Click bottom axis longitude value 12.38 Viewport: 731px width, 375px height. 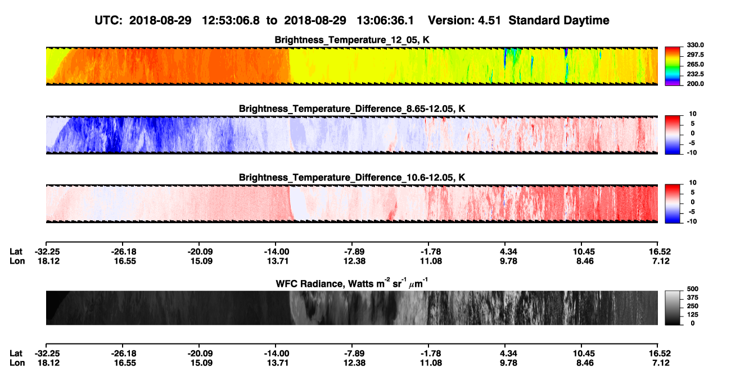pyautogui.click(x=351, y=363)
